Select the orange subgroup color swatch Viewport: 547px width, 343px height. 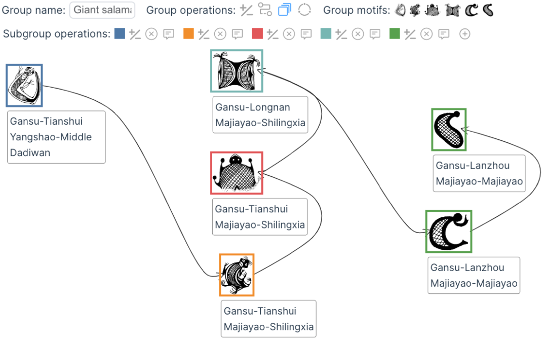coord(188,33)
